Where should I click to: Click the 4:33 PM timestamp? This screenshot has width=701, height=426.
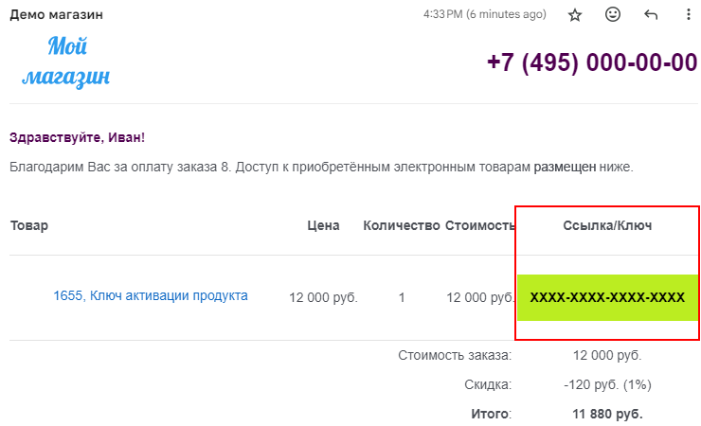point(485,15)
